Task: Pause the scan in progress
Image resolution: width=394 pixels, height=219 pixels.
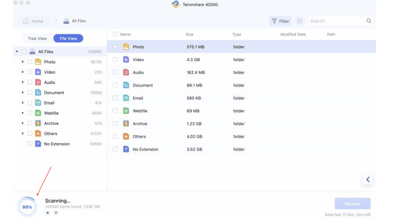Action: tap(56, 213)
